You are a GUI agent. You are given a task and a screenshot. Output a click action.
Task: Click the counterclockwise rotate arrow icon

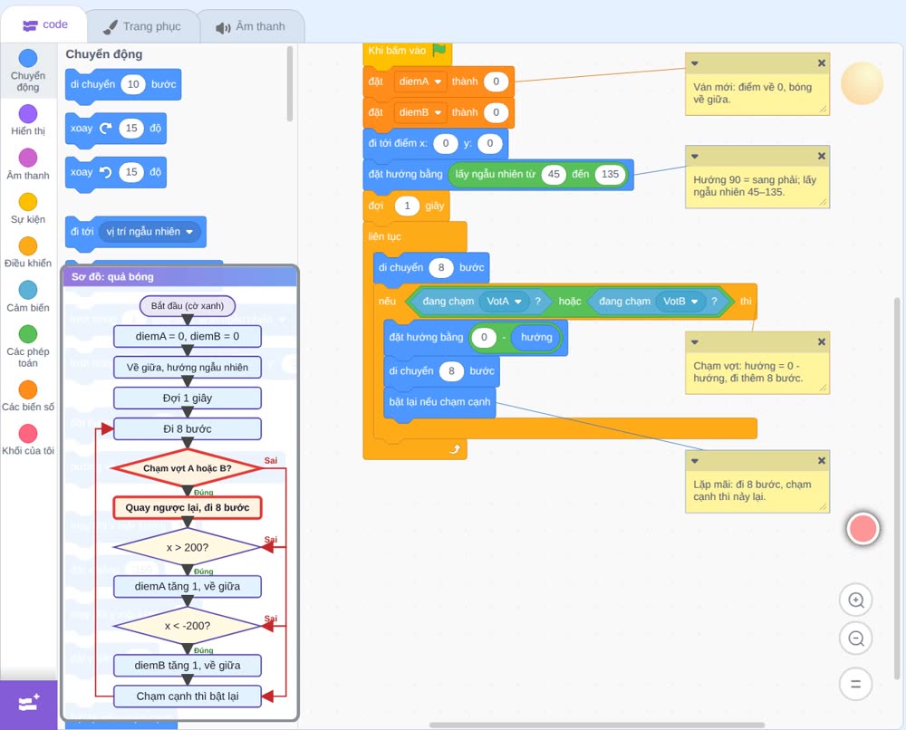106,172
